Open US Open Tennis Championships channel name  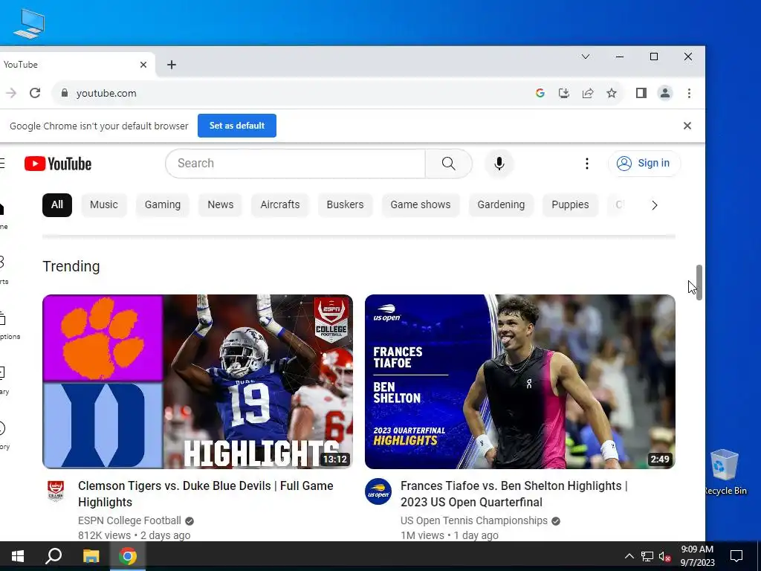(473, 520)
